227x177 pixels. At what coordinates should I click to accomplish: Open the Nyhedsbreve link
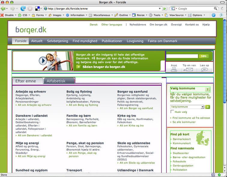pos(138,25)
